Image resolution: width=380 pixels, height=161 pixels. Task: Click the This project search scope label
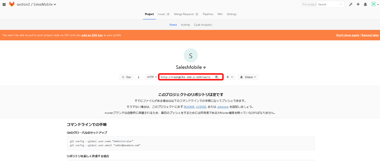tap(309, 4)
